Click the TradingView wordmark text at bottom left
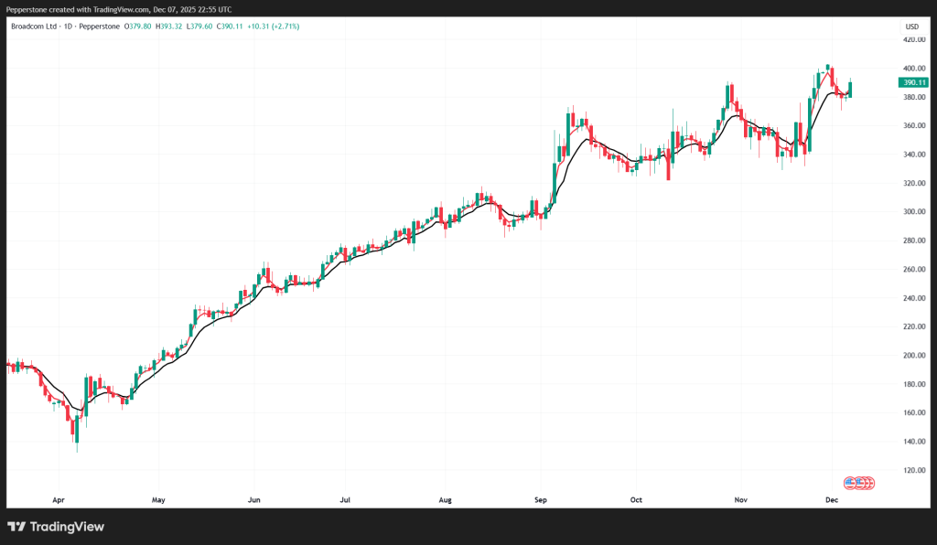 click(67, 527)
